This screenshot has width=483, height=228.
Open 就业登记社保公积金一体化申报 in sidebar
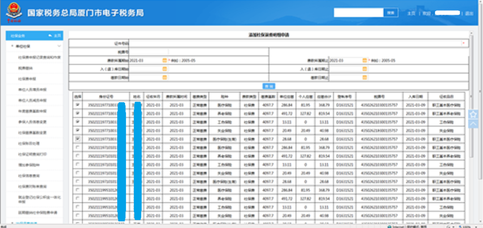[x=39, y=199]
